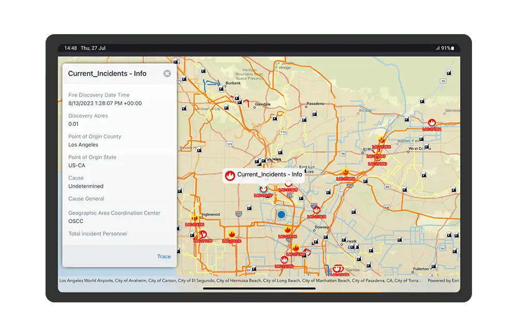The height and width of the screenshot is (336, 517).
Task: Open the Powered by Esri attribution
Action: coord(443,281)
